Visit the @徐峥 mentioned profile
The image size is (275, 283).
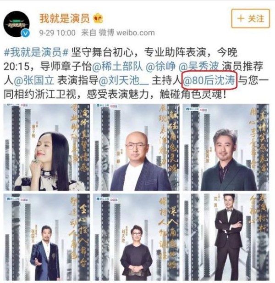tap(160, 67)
